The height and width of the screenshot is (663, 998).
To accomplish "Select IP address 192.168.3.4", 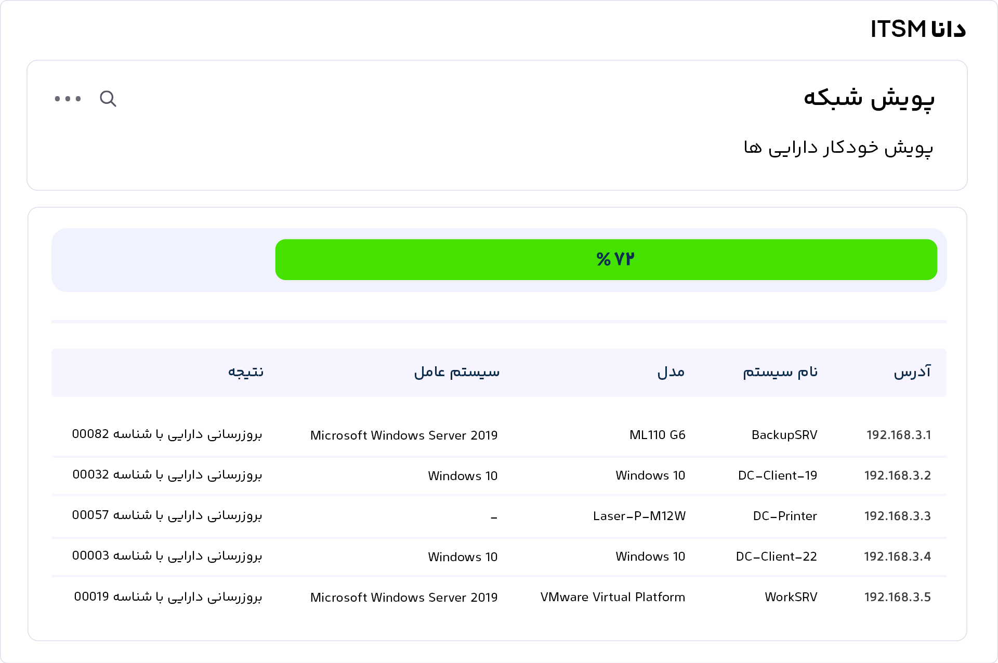I will (x=897, y=556).
